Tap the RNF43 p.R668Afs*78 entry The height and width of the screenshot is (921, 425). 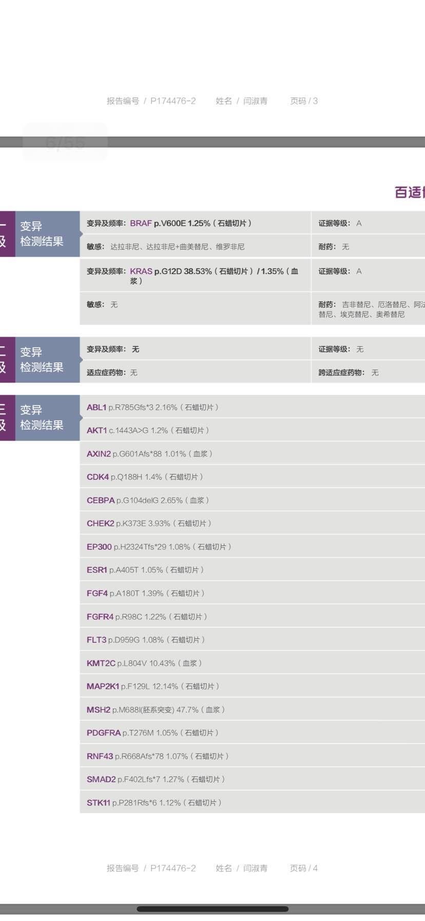158,756
